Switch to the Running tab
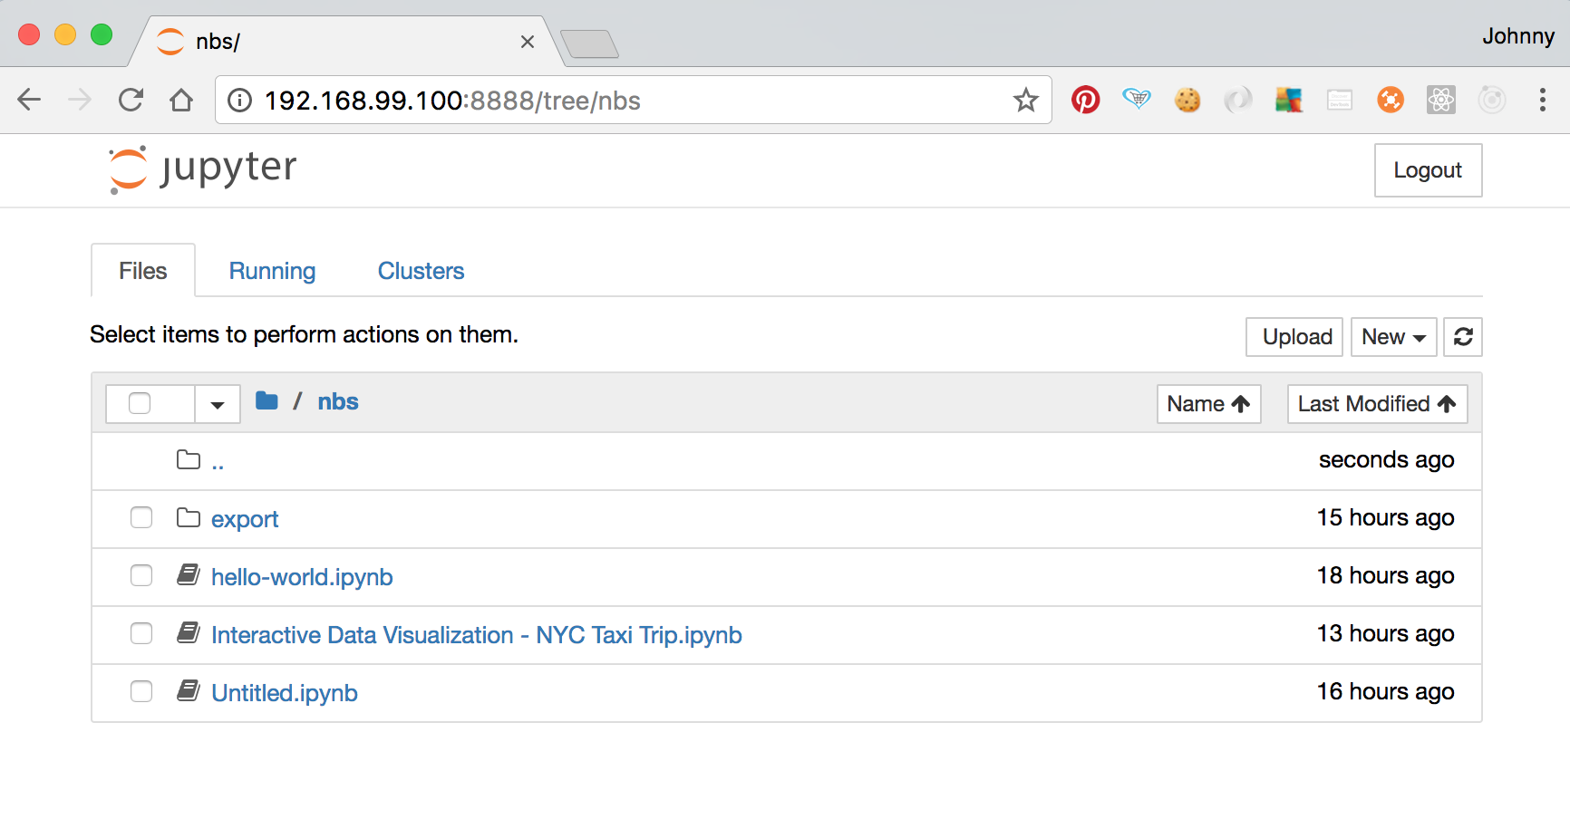 [x=272, y=271]
